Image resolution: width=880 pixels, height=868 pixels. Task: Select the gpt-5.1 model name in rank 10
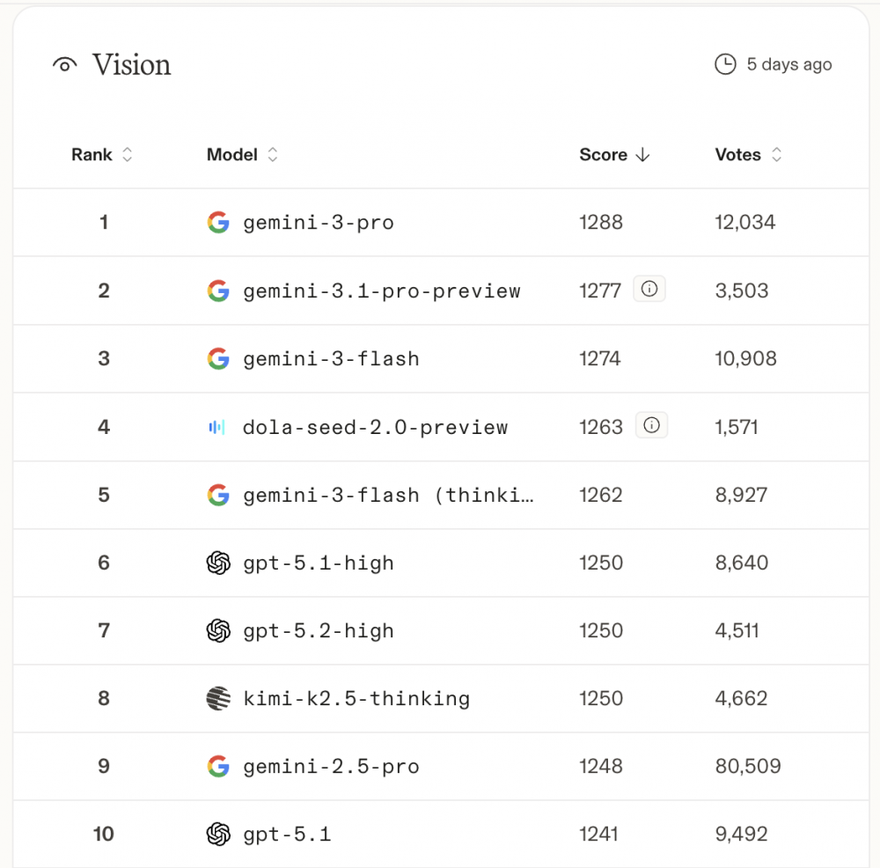(287, 834)
